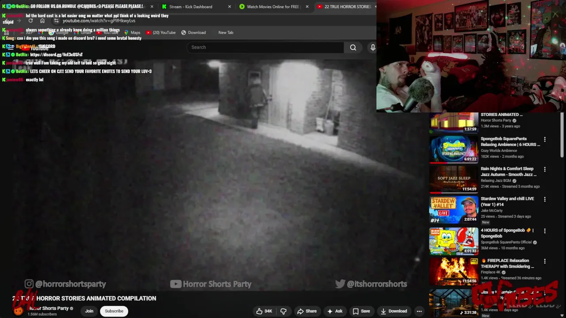
Task: Open SpongeBob Relaxing Ambience video thumbnail
Action: tap(454, 149)
